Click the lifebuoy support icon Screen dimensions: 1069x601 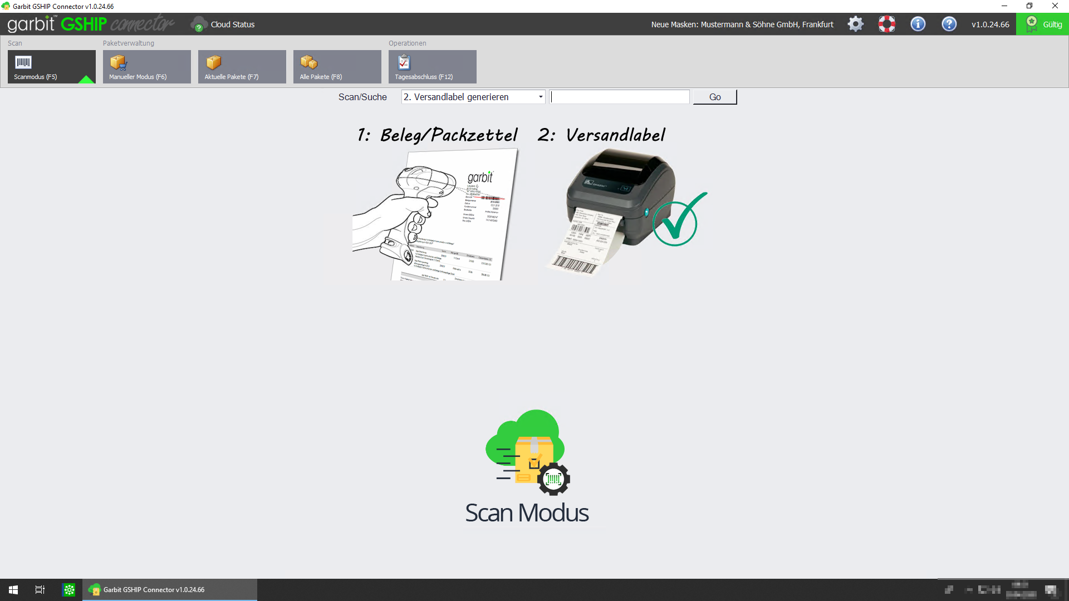[x=886, y=24]
